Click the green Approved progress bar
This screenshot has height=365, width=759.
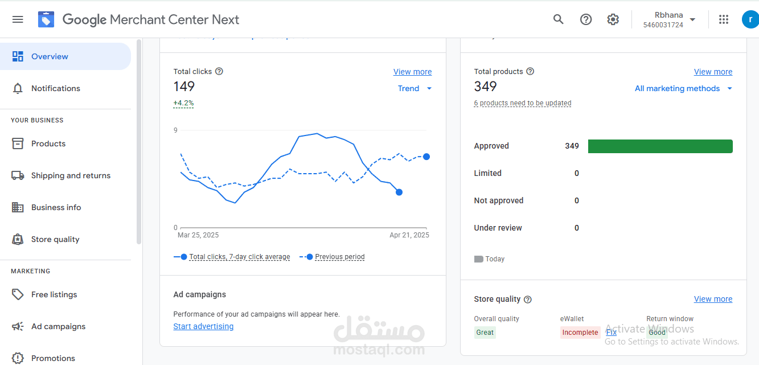(x=660, y=146)
